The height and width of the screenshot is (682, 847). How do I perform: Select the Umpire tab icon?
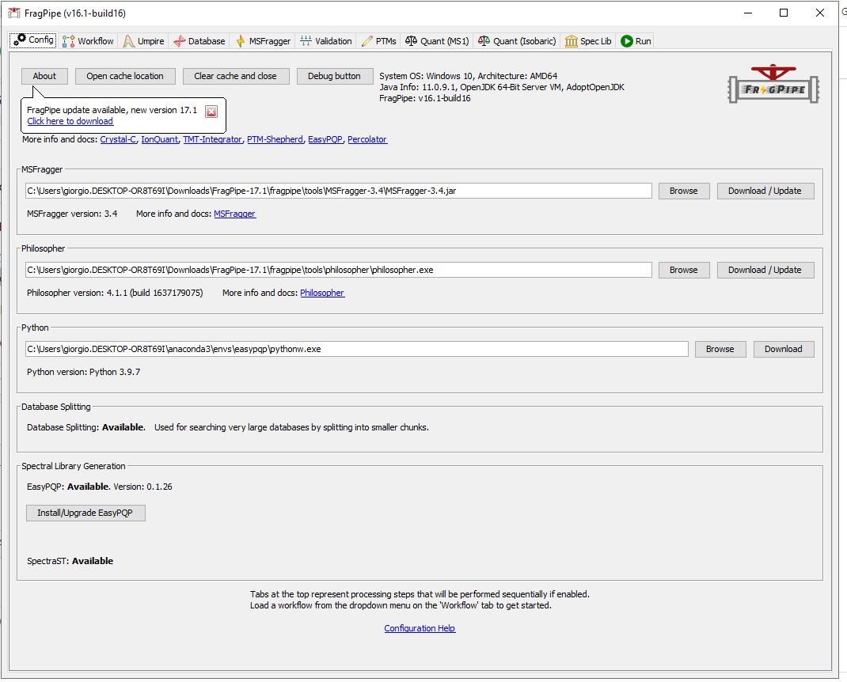(x=128, y=40)
